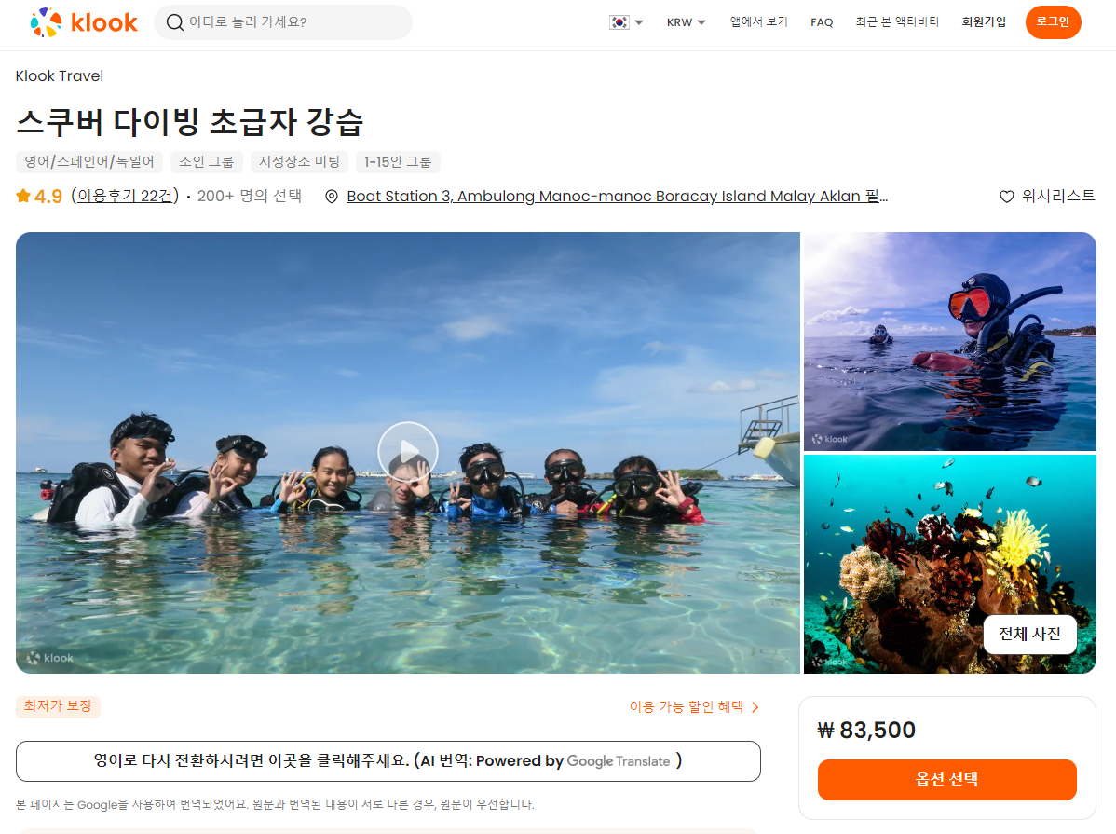Click the 로그인 button
Image resolution: width=1116 pixels, height=834 pixels.
(x=1053, y=22)
